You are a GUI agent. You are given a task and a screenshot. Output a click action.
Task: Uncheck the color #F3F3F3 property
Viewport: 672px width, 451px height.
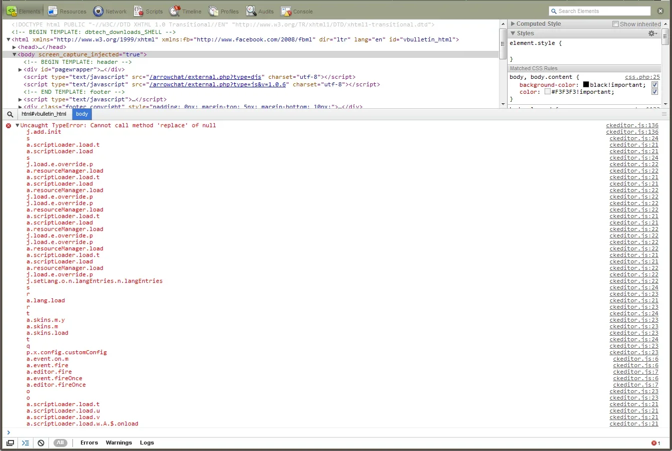655,91
